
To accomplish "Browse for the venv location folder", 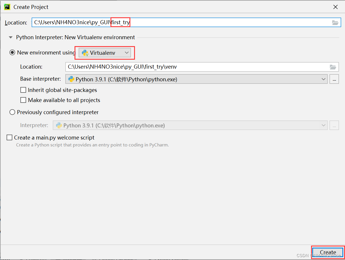I will pyautogui.click(x=333, y=67).
